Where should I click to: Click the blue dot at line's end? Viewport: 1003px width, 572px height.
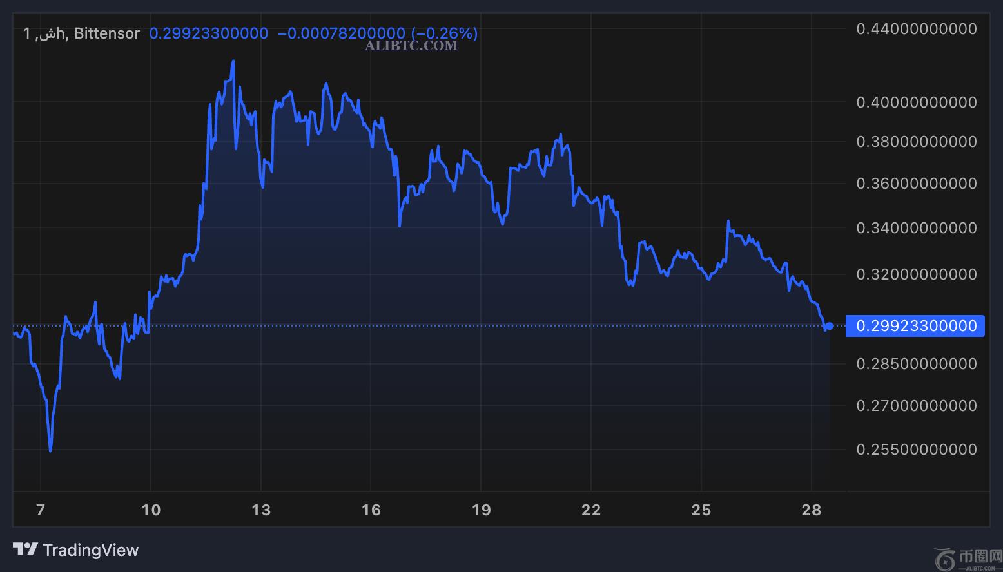click(x=830, y=326)
